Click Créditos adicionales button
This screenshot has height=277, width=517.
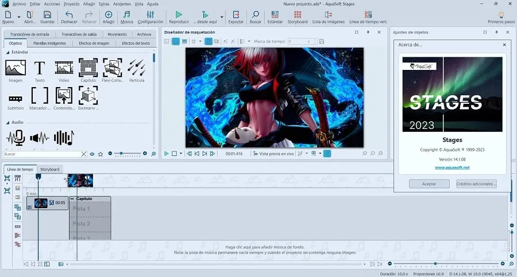476,184
